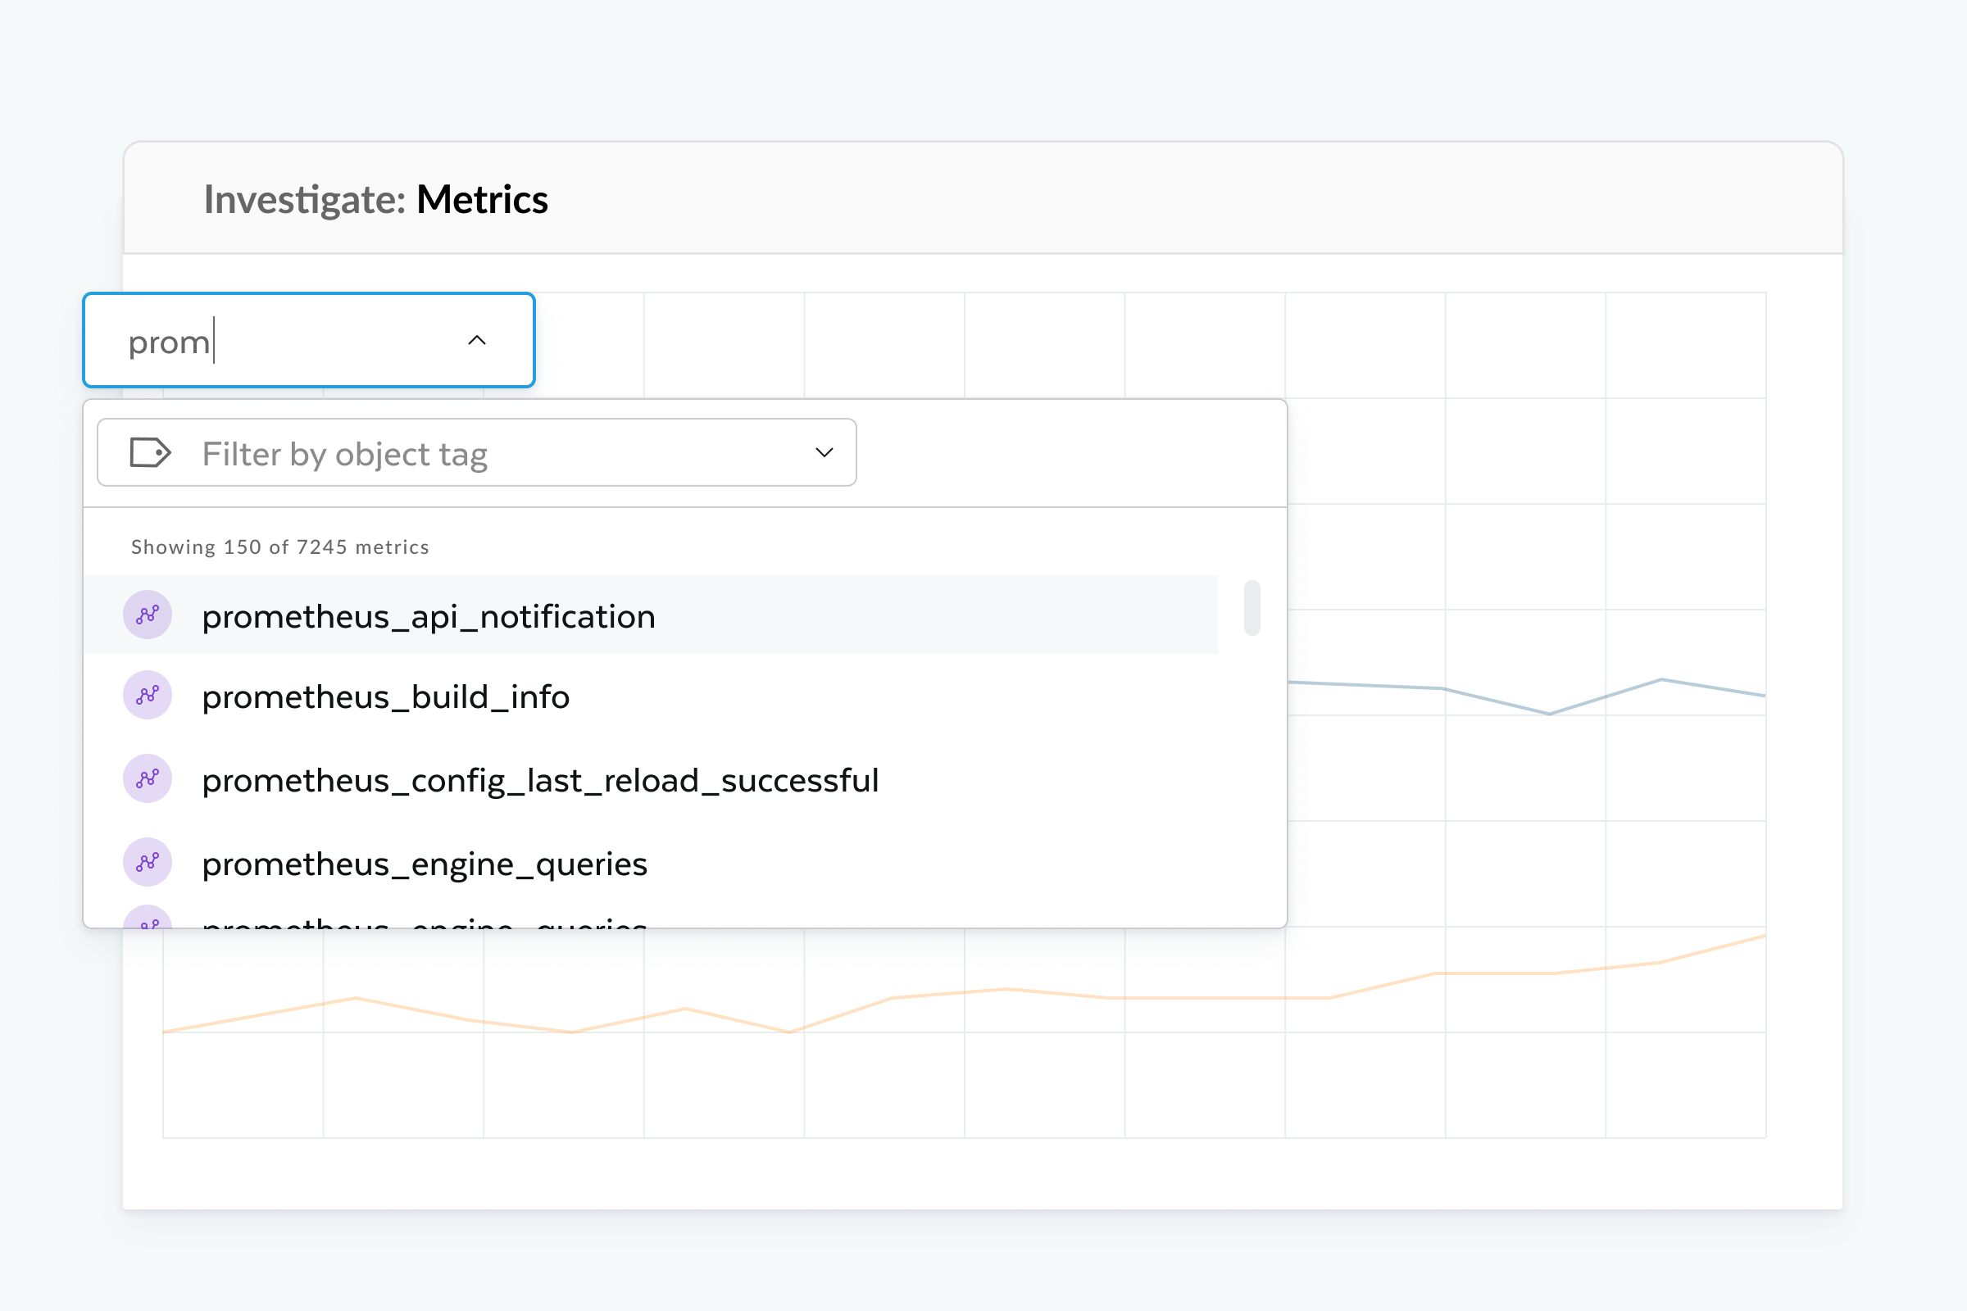Select prometheus_api_notification metric

pos(650,615)
